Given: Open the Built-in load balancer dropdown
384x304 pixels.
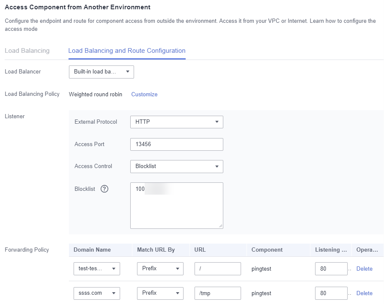Looking at the screenshot, I should pos(101,72).
